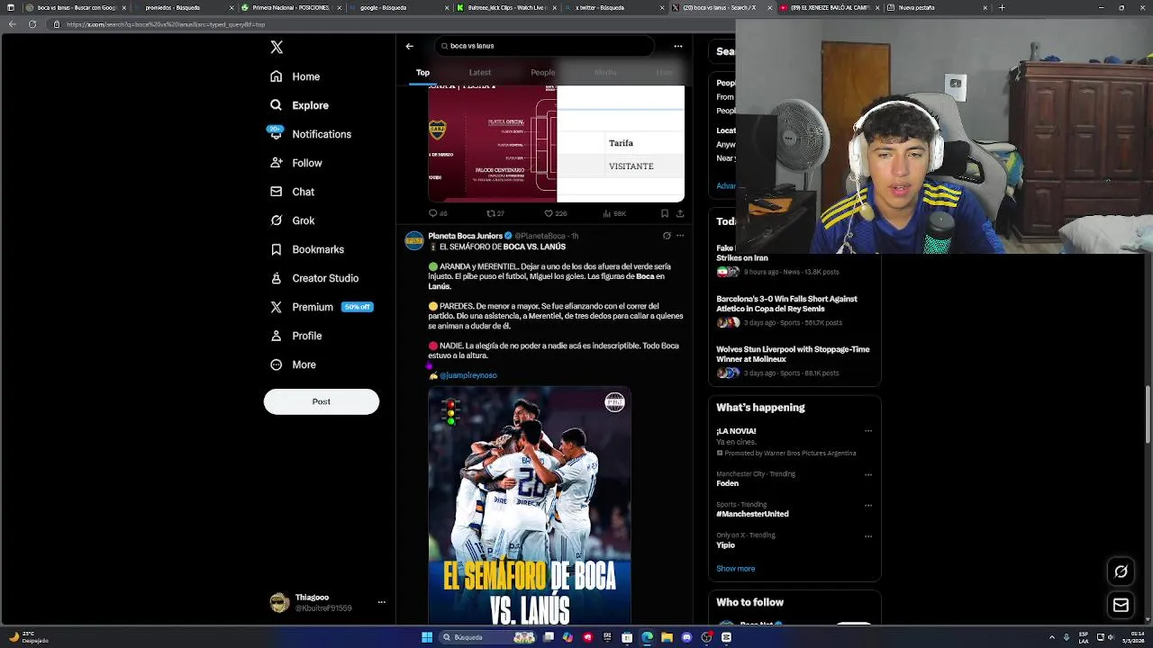Open Thiagooo account three-dot menu
1153x648 pixels.
[382, 602]
